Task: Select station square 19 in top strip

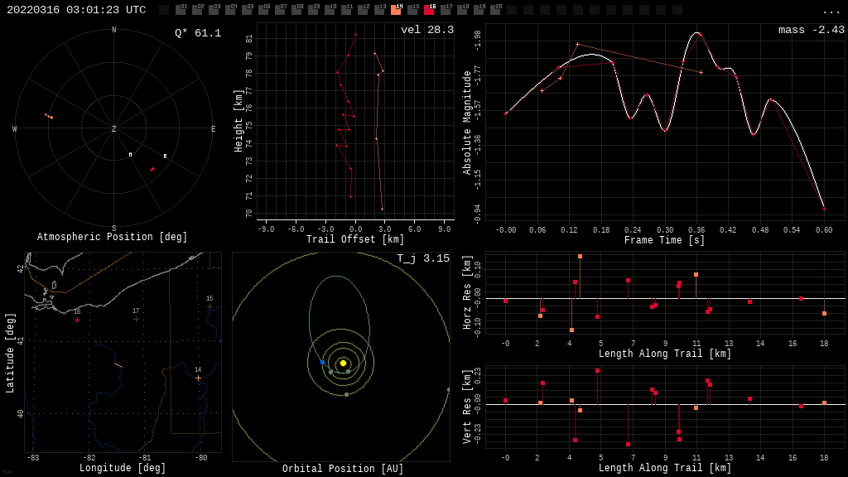Action: pos(479,10)
